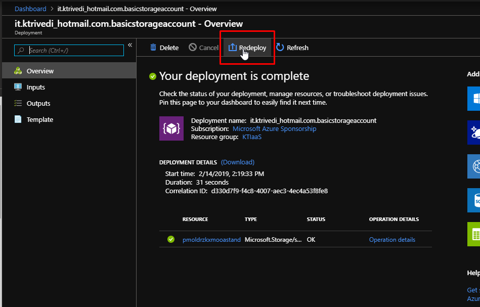Click the Delete trash icon
Viewport: 480px width, 307px height.
[x=153, y=48]
